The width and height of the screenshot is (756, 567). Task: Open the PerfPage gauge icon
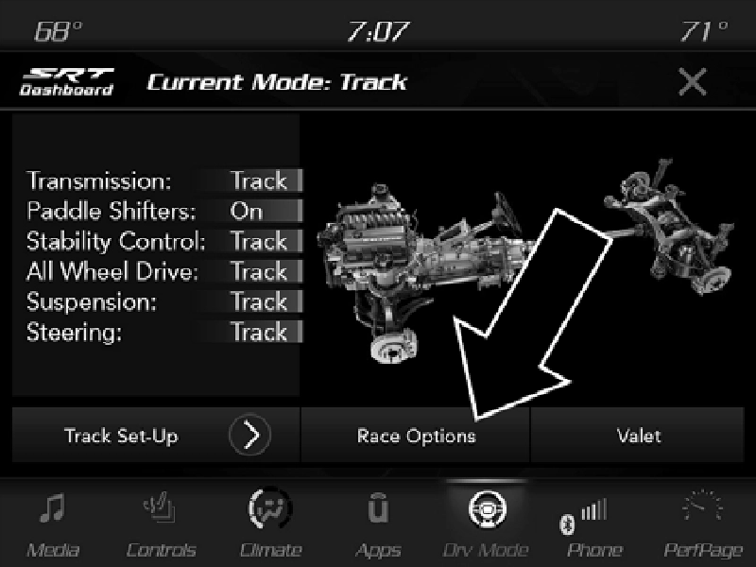tap(702, 506)
